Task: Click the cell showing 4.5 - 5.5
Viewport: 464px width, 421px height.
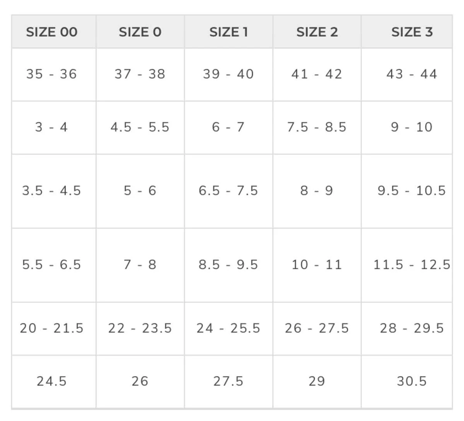Action: tap(140, 127)
